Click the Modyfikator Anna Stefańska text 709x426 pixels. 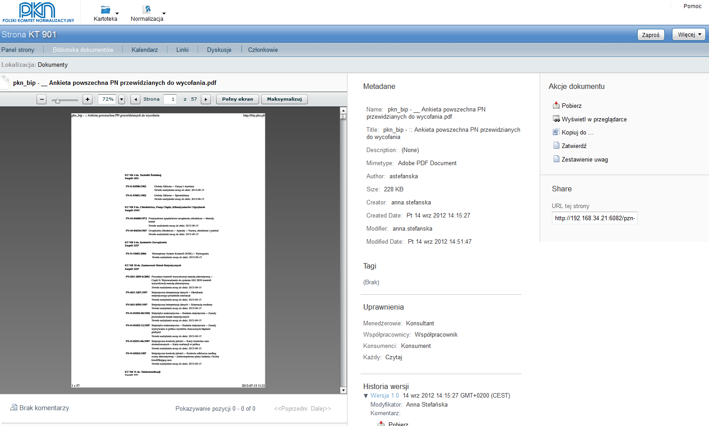point(409,405)
